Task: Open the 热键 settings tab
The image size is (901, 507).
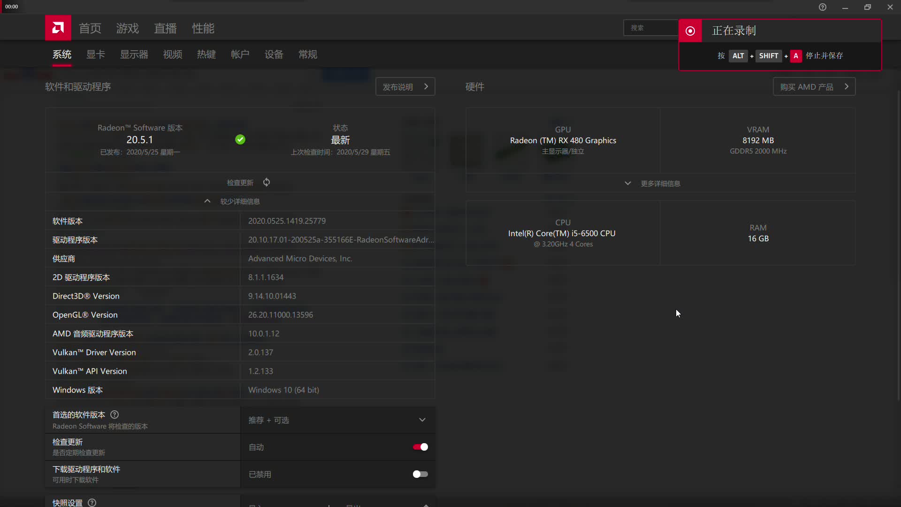Action: [x=206, y=54]
